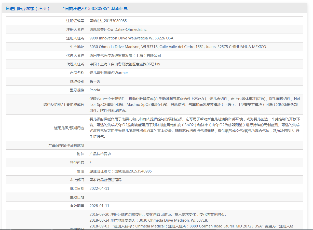Image resolution: width=313 pixels, height=230 pixels.
Task: Click the 适用范围/预期用途 label
Action: 69,128
